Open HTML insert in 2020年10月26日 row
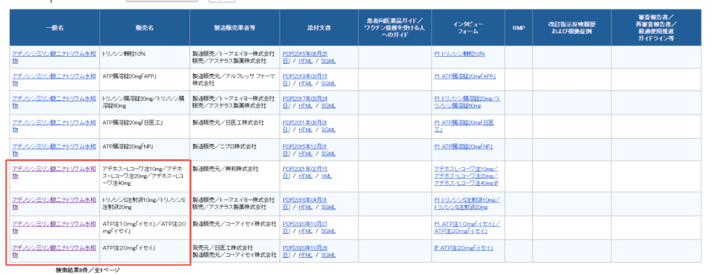The image size is (721, 274). point(305,255)
